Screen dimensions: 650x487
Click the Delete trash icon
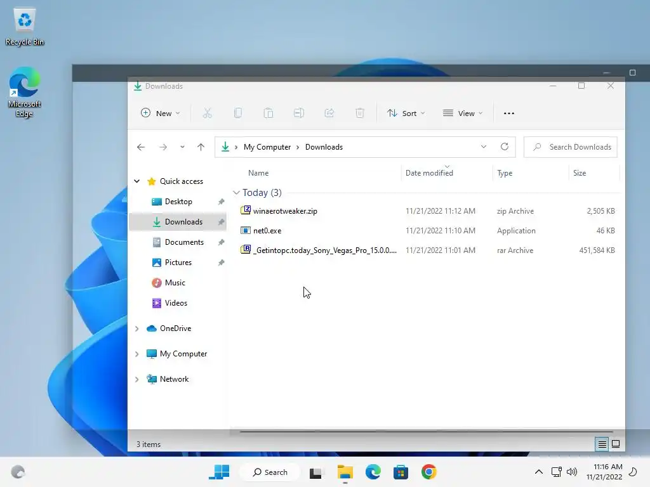[x=360, y=113]
